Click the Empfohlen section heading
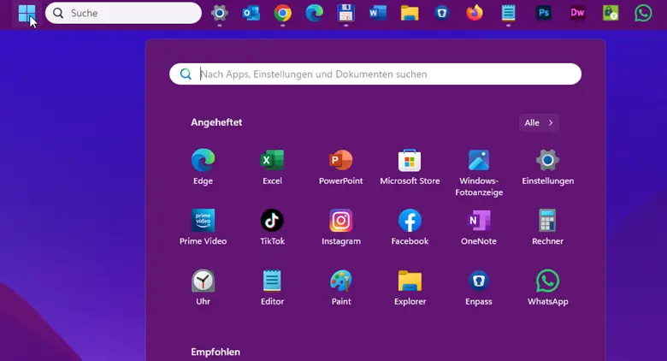Image resolution: width=667 pixels, height=361 pixels. [x=215, y=352]
